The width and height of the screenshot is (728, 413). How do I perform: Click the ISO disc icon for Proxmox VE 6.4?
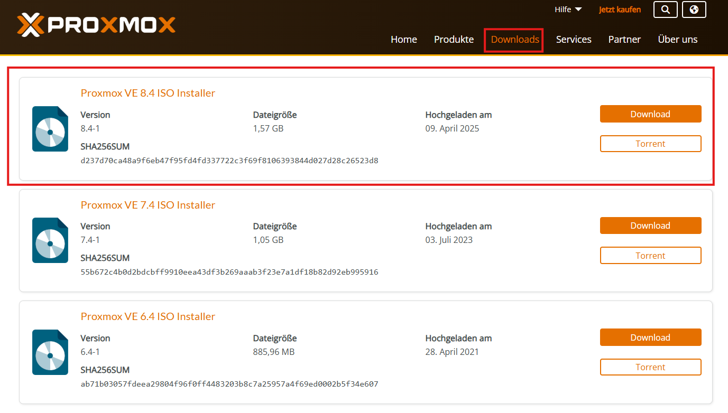pyautogui.click(x=50, y=352)
